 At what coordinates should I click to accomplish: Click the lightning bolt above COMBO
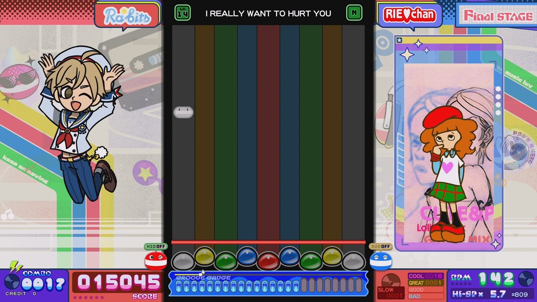[16, 267]
